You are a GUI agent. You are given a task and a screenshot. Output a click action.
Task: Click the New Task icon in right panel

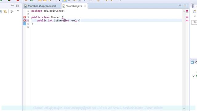coord(195,12)
